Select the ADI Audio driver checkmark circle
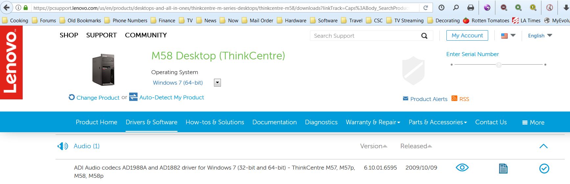 544,169
